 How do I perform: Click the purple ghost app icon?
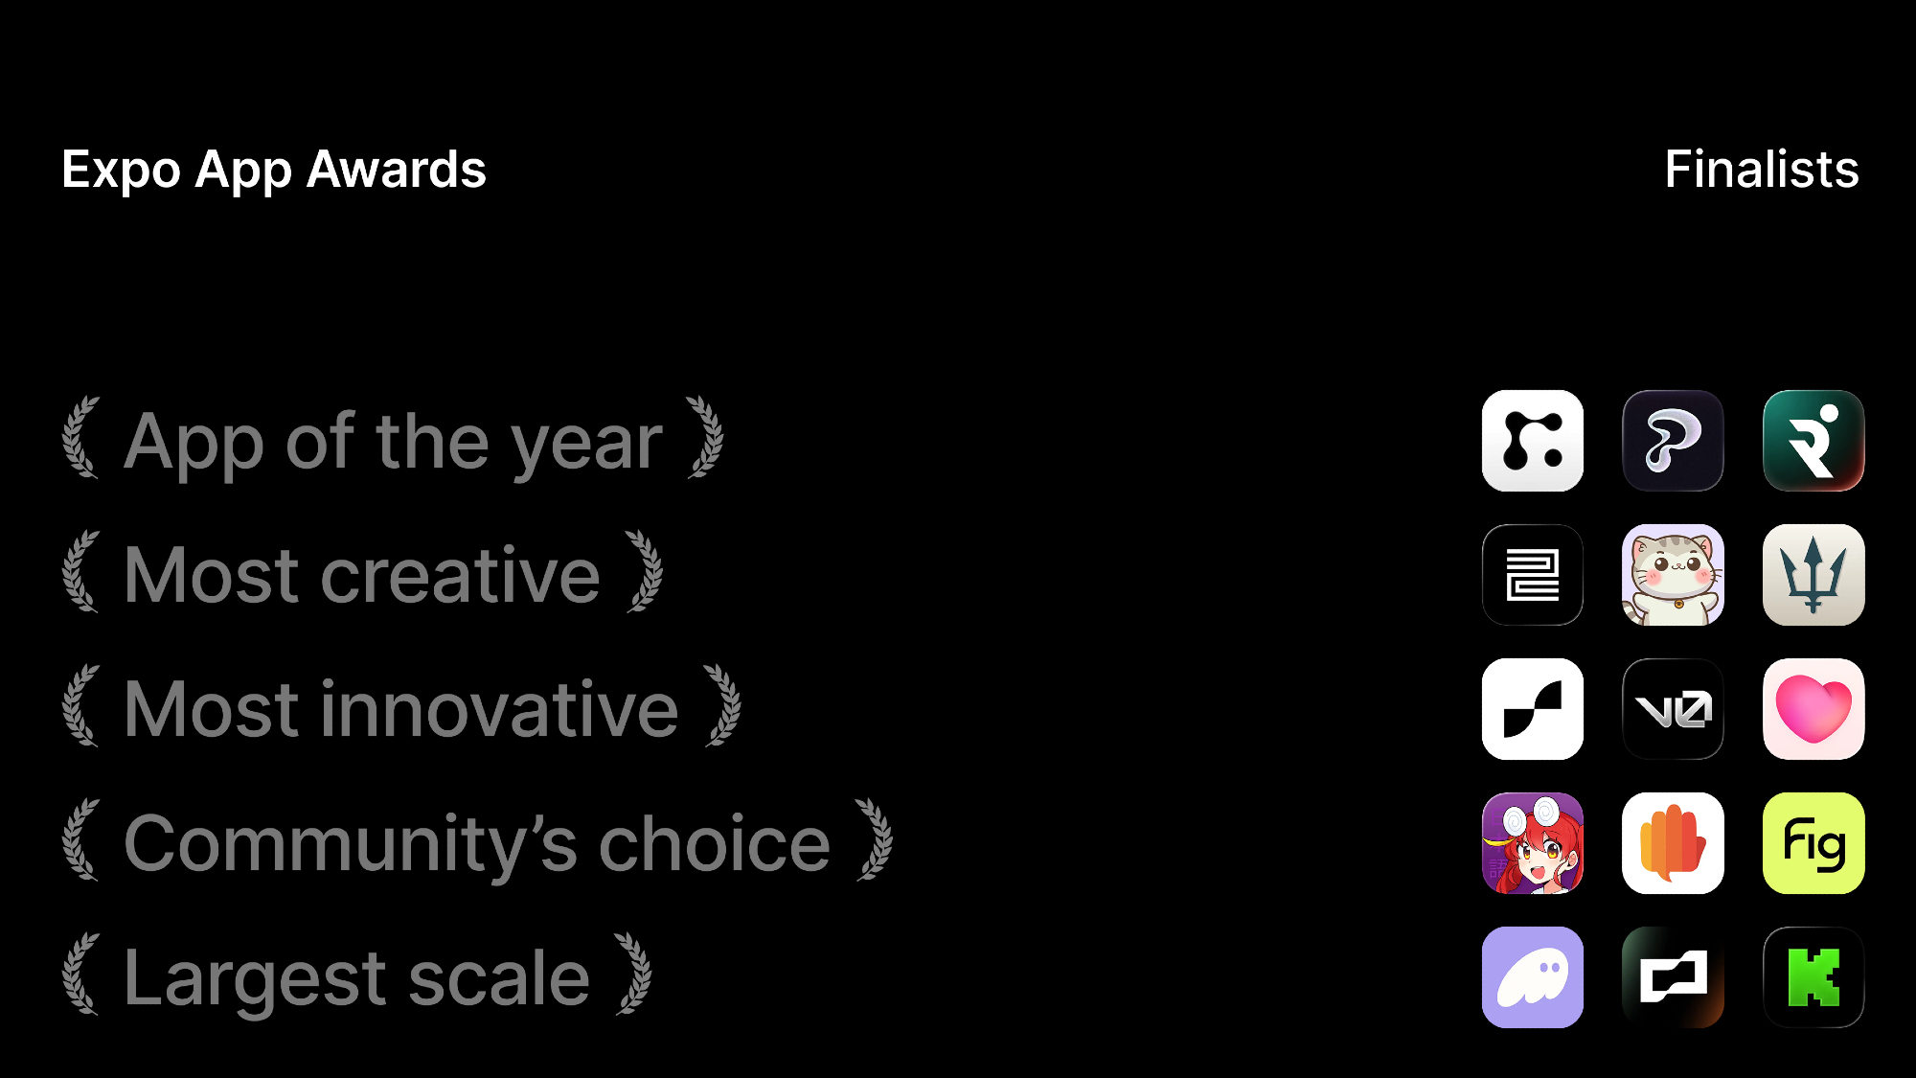(1532, 977)
